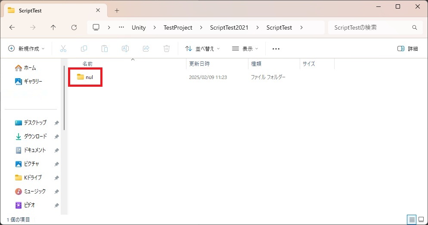The width and height of the screenshot is (428, 225).
Task: Switch to large thumbnails view icon
Action: (x=421, y=219)
